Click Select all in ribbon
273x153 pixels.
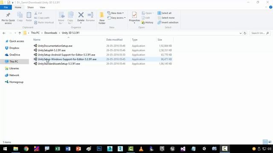[x=164, y=13]
